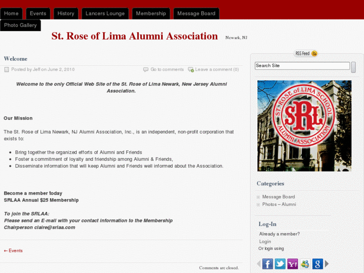Select the Lancers Lounge tab

click(x=105, y=14)
